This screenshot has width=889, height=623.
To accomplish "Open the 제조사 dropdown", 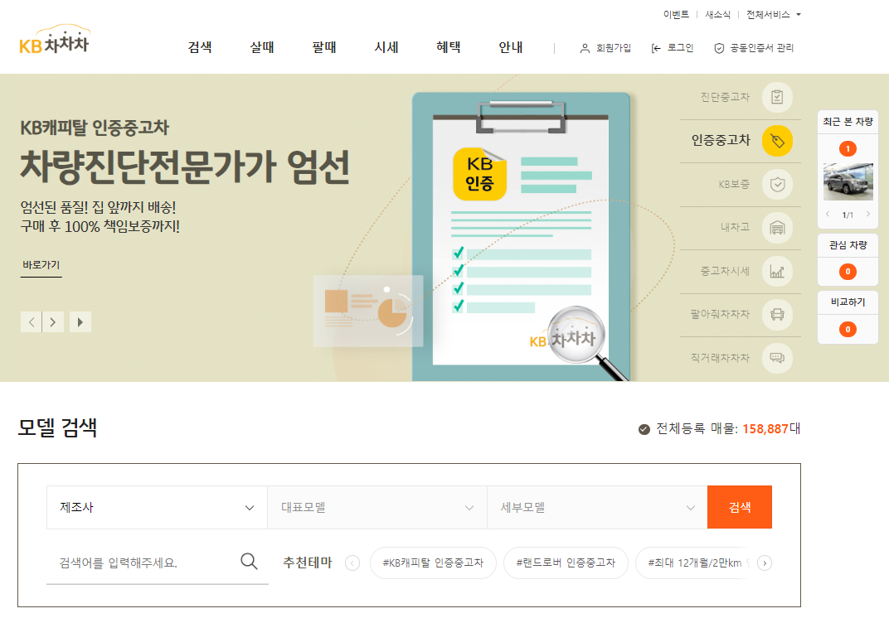I will (x=157, y=508).
